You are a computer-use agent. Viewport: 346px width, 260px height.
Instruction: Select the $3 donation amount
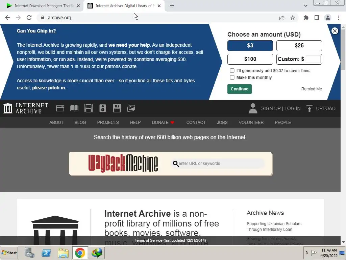pos(250,46)
